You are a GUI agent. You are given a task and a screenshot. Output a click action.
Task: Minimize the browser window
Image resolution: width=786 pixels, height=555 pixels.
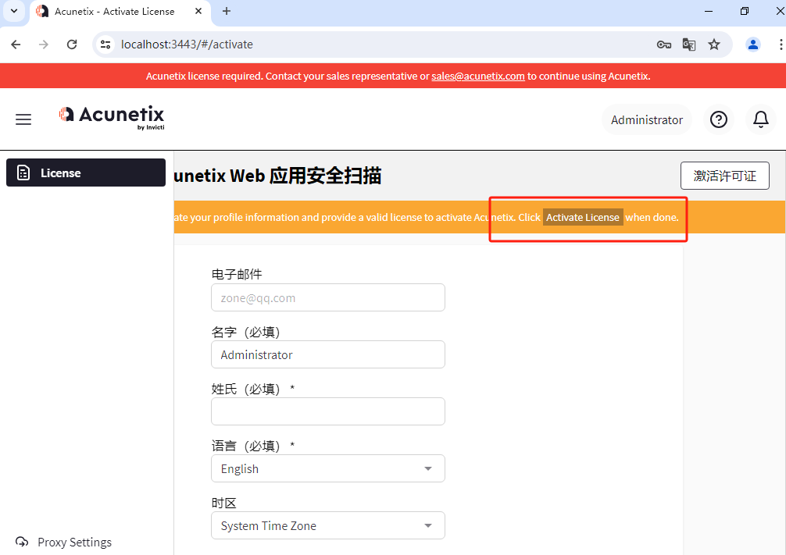(x=709, y=11)
